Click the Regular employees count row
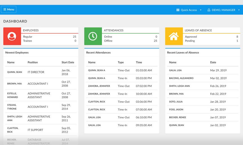Image resolution: width=243 pixels, height=145 pixels. 50,36
